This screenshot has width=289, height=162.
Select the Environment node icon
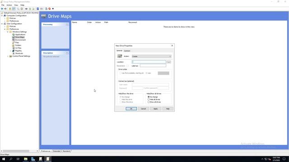pyautogui.click(x=14, y=40)
